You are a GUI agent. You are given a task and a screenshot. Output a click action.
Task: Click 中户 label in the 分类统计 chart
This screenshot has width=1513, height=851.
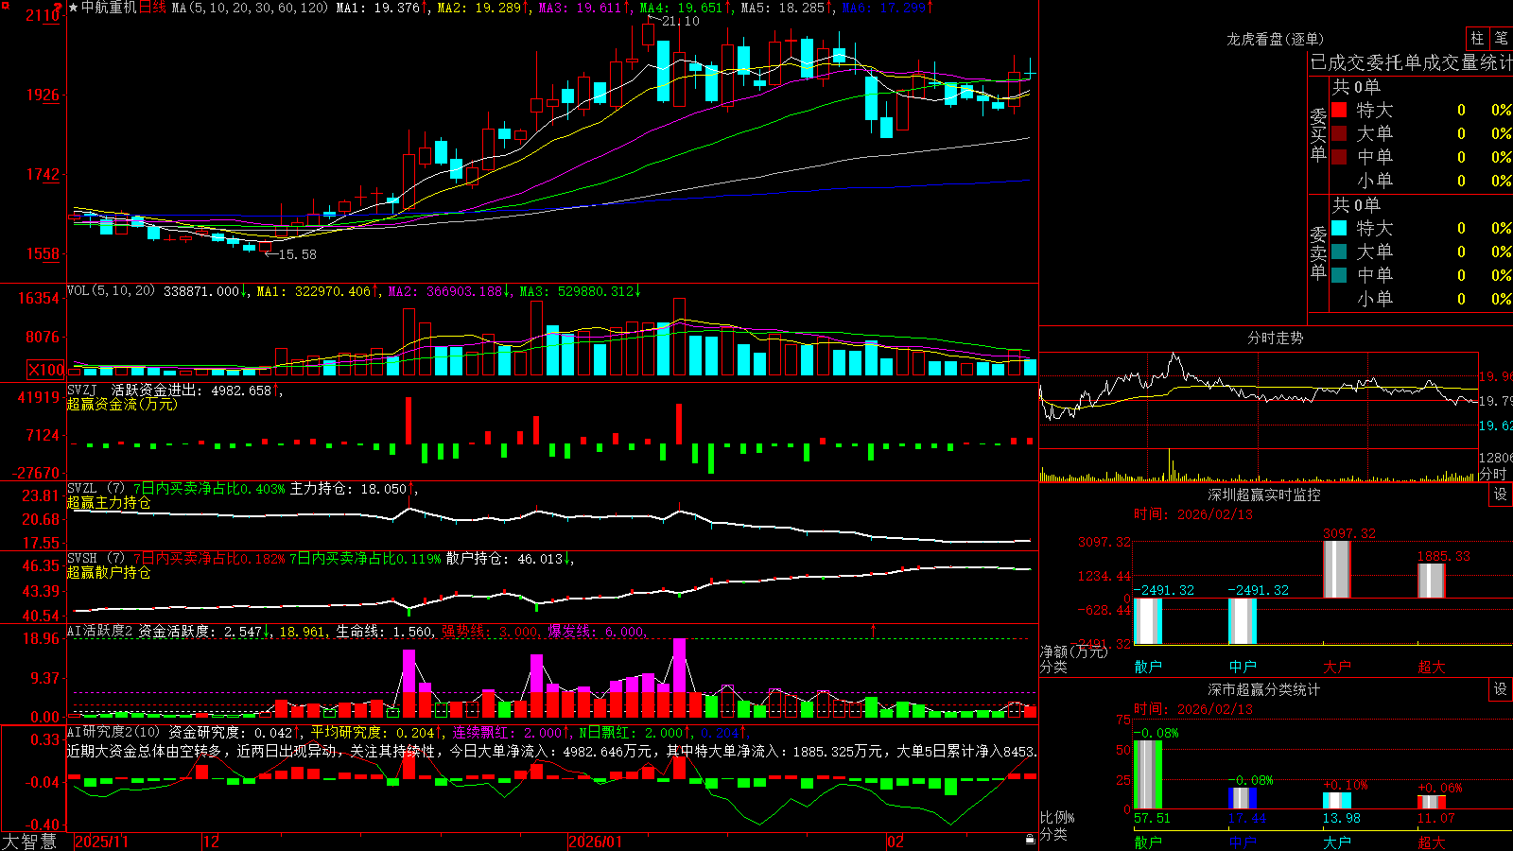[x=1243, y=842]
